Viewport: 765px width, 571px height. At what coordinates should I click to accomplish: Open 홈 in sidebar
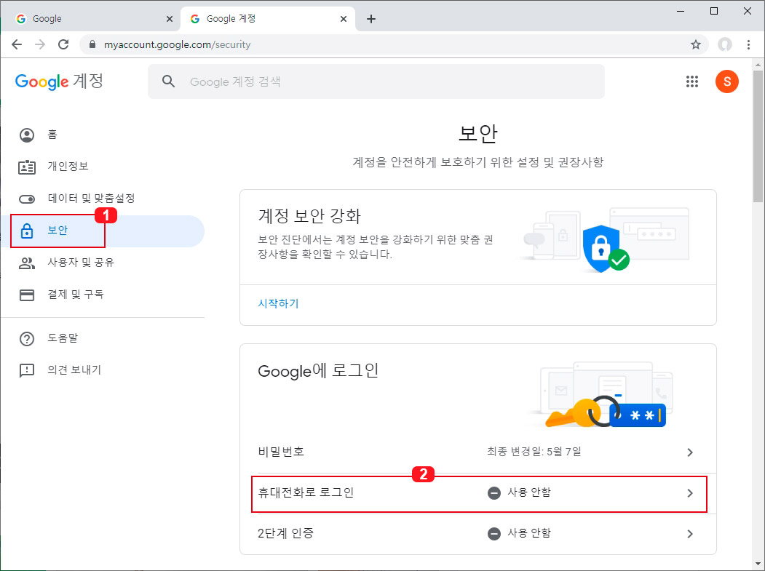click(103, 135)
